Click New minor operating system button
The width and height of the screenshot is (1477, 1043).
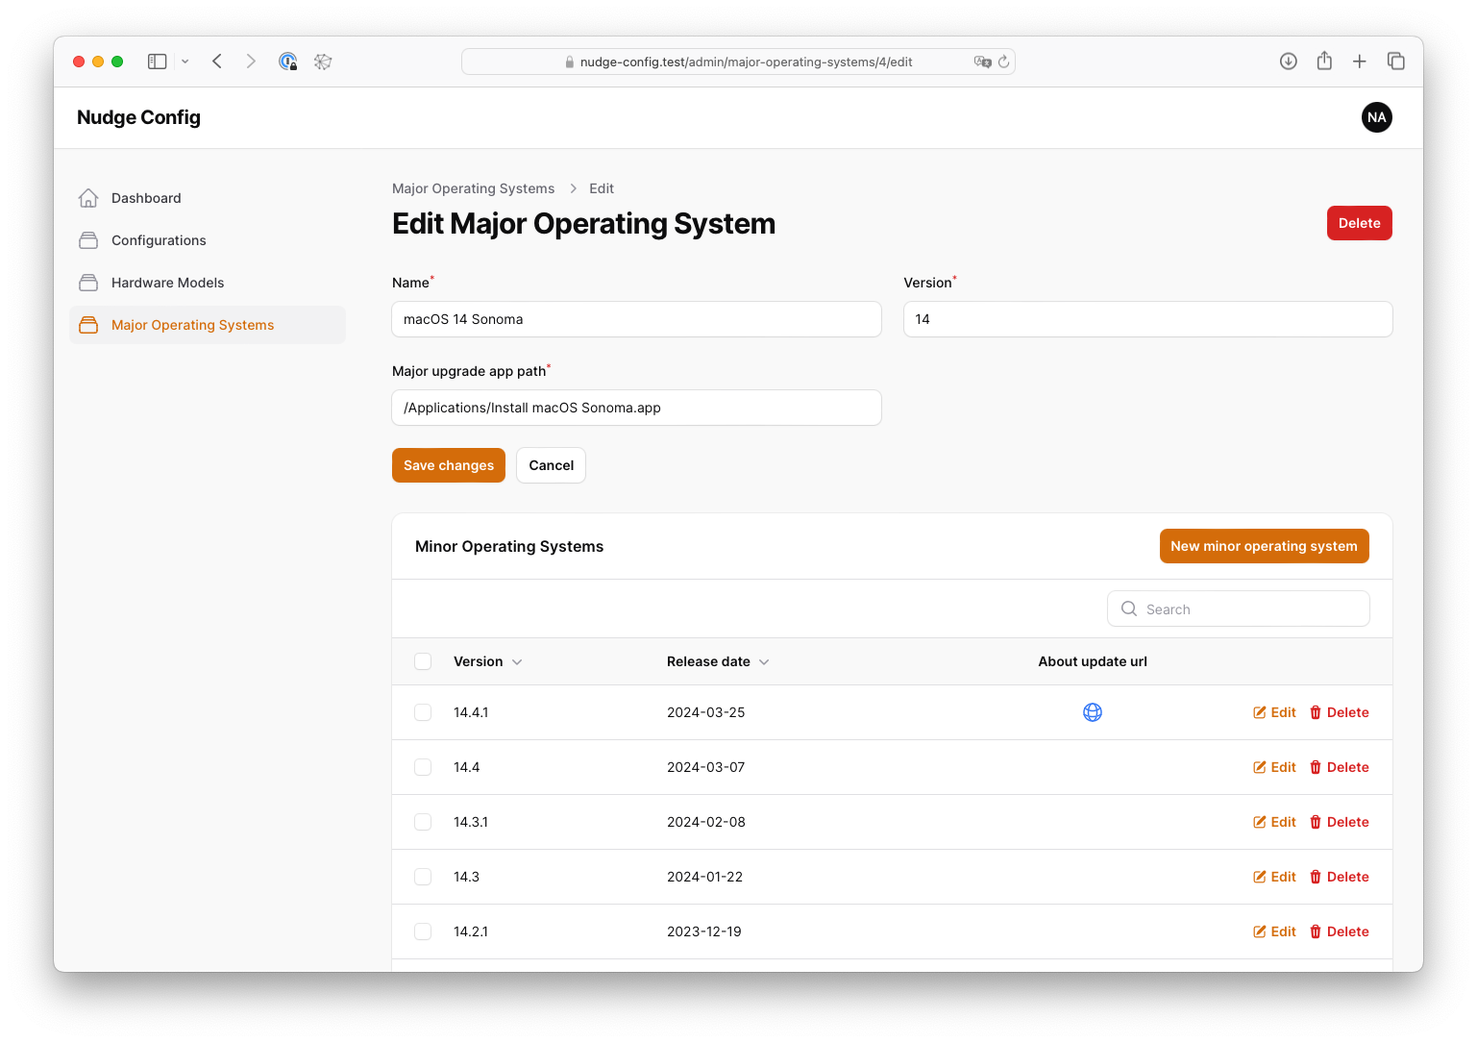pos(1263,546)
